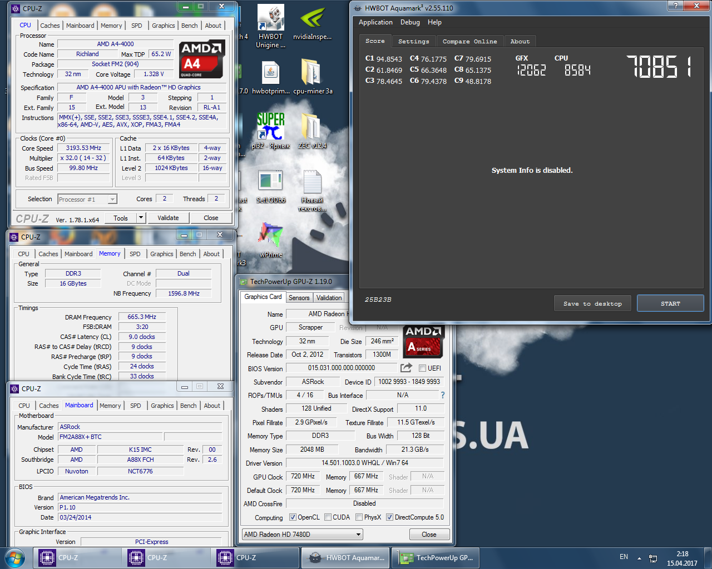Open HWBOT Unigine desktop shortcut
This screenshot has height=569, width=712.
pyautogui.click(x=270, y=26)
